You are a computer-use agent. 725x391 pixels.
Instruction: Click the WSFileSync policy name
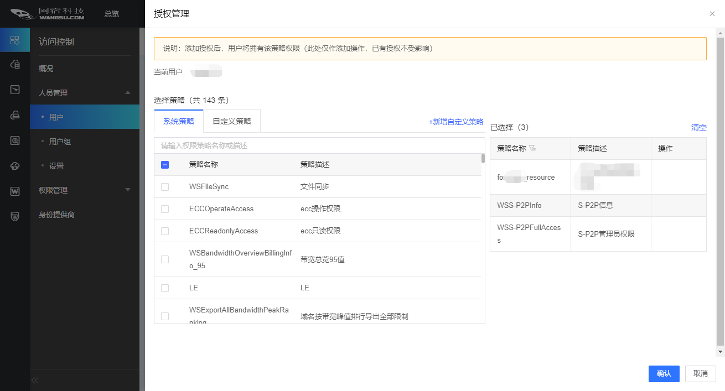(209, 187)
